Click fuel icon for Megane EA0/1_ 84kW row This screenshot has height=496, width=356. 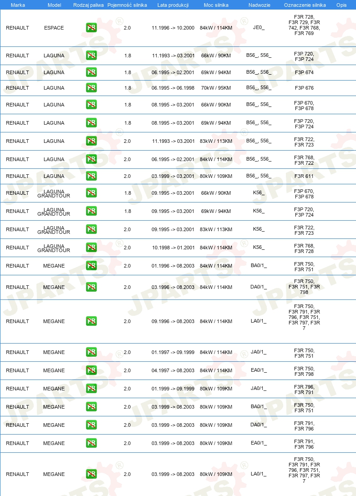pos(91,370)
